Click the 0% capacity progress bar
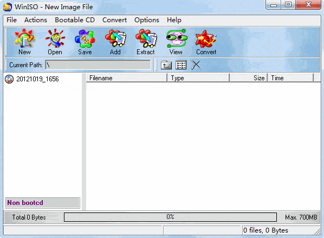324x238 pixels. (170, 217)
